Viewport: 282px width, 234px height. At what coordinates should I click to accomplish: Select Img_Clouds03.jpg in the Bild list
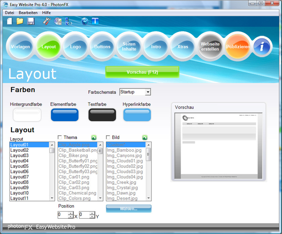(x=126, y=172)
